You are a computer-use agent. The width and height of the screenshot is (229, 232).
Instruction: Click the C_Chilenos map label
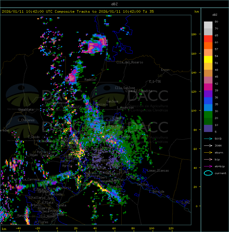pyautogui.click(x=26, y=120)
